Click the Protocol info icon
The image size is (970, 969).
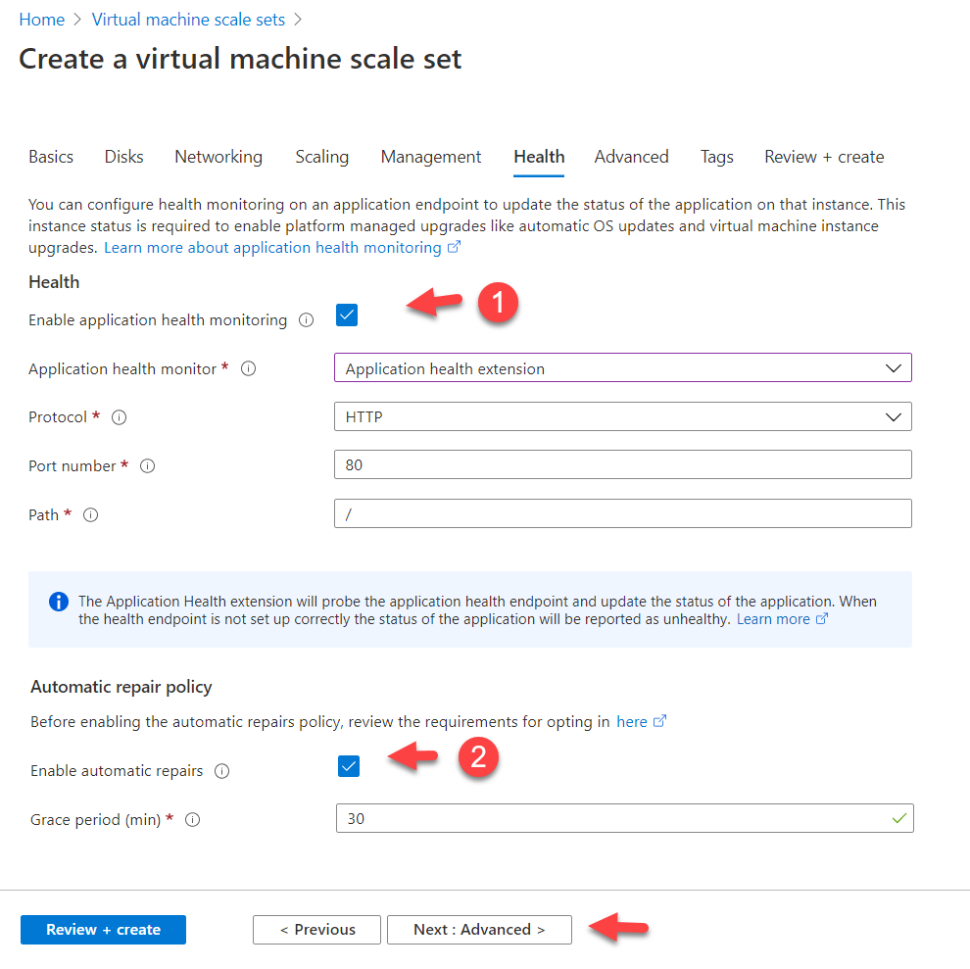tap(120, 417)
